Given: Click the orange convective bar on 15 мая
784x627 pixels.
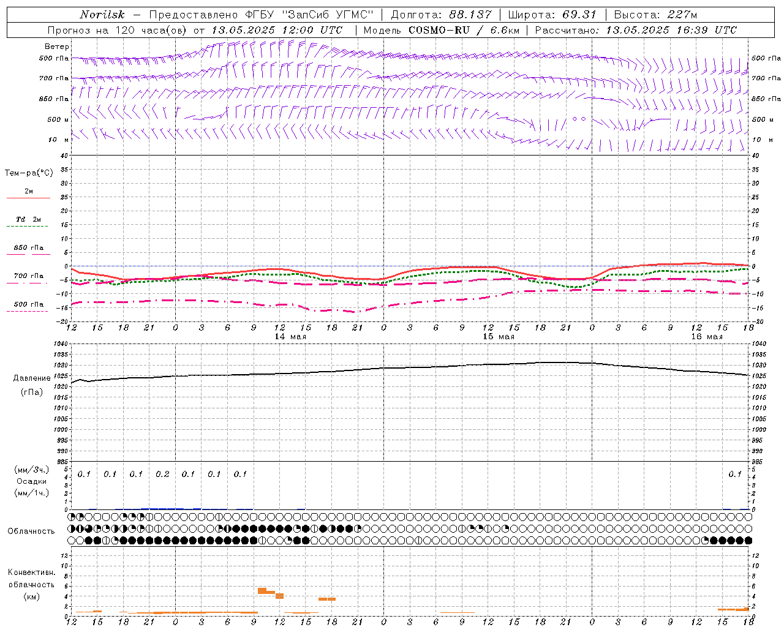Looking at the screenshot, I should pyautogui.click(x=458, y=612).
